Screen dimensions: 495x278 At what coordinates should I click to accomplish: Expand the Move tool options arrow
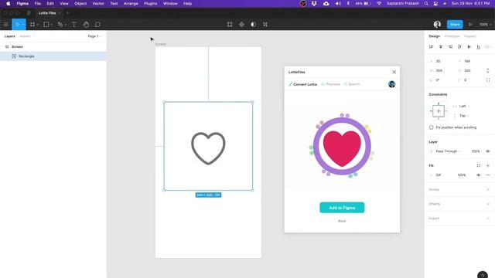23,25
